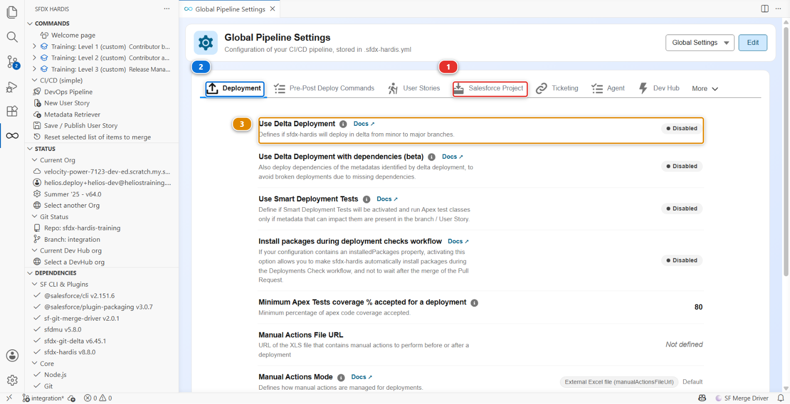
Task: Collapse the Git Status group
Action: click(x=35, y=217)
